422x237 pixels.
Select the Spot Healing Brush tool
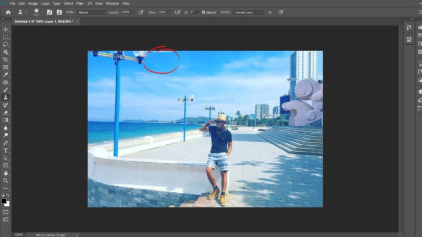tap(5, 82)
